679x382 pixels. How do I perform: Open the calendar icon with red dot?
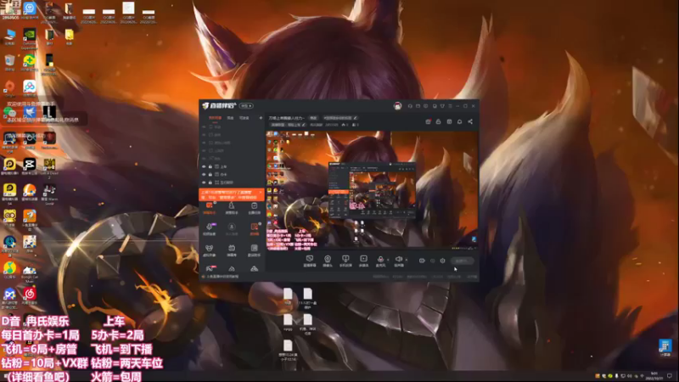428,121
